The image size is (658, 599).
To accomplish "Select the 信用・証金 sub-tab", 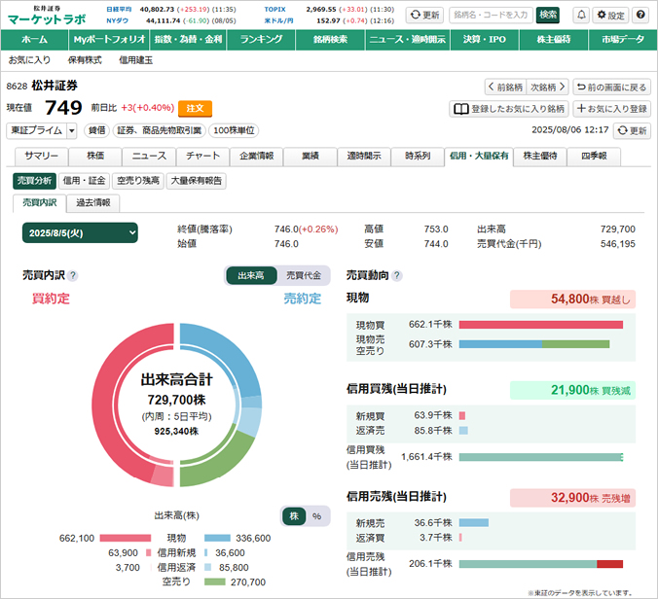I will (84, 181).
